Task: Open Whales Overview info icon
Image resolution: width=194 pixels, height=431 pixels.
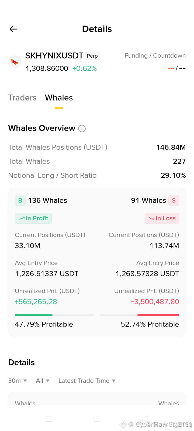Action: coord(82,128)
